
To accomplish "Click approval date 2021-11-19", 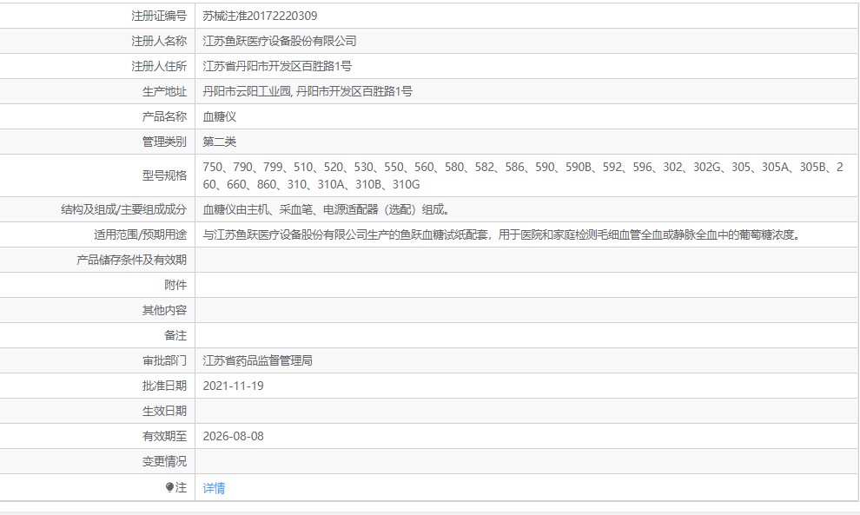I will point(233,386).
